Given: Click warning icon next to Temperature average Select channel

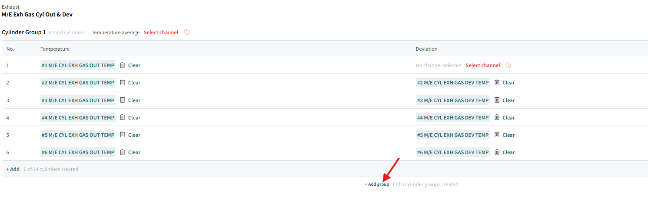Looking at the screenshot, I should (187, 32).
